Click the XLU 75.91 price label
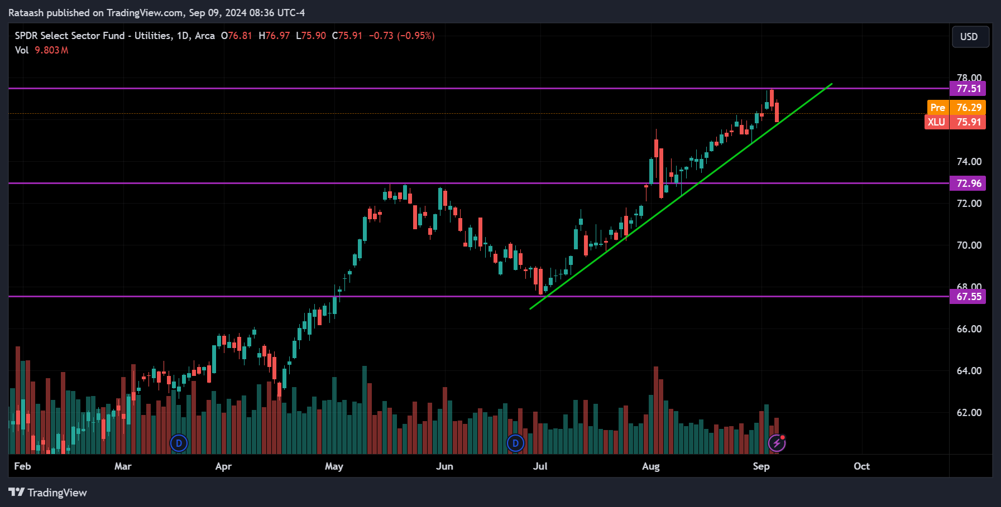This screenshot has height=507, width=1001. (x=955, y=122)
